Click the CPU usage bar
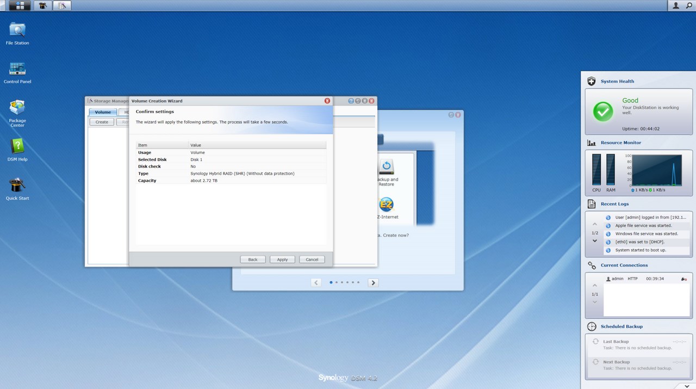The height and width of the screenshot is (389, 696). point(596,170)
